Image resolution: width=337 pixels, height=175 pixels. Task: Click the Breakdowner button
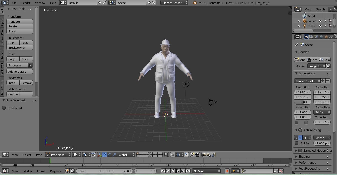click(x=20, y=48)
